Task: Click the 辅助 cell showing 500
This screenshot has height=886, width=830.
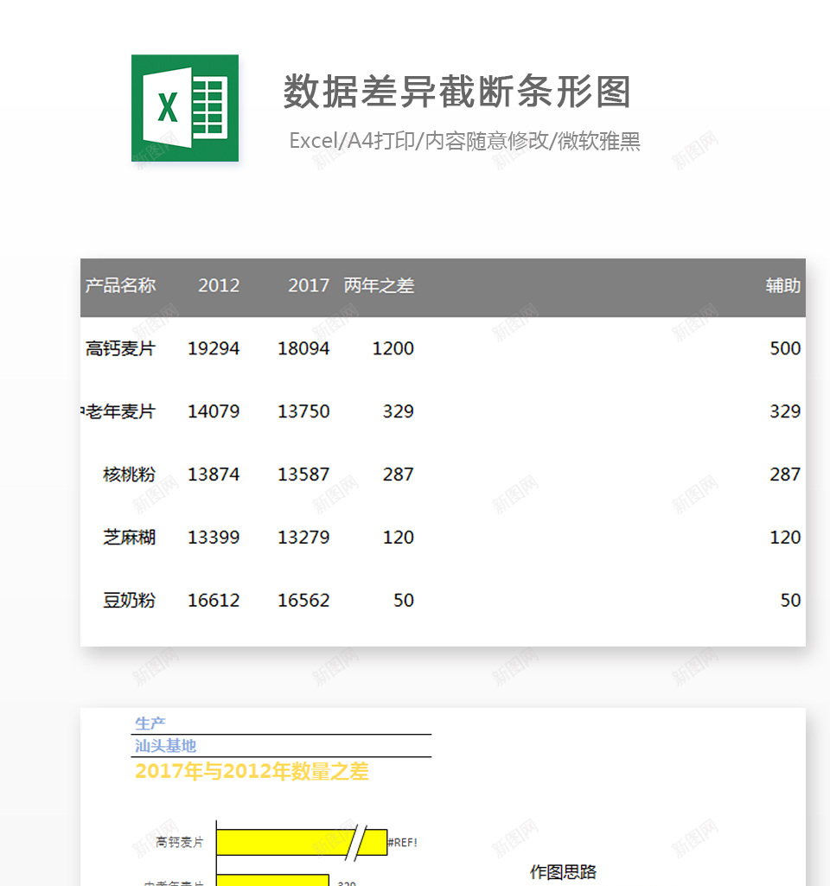Action: (x=785, y=348)
